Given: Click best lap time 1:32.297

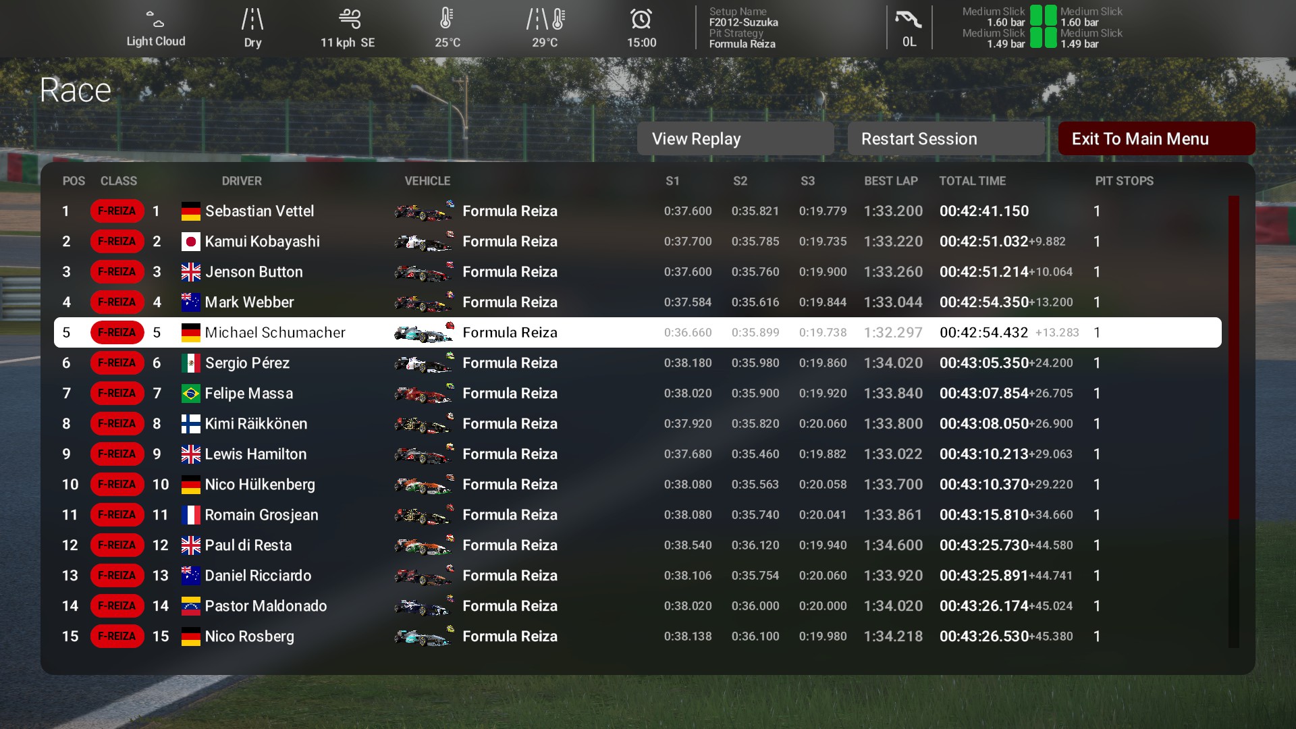Looking at the screenshot, I should (893, 333).
